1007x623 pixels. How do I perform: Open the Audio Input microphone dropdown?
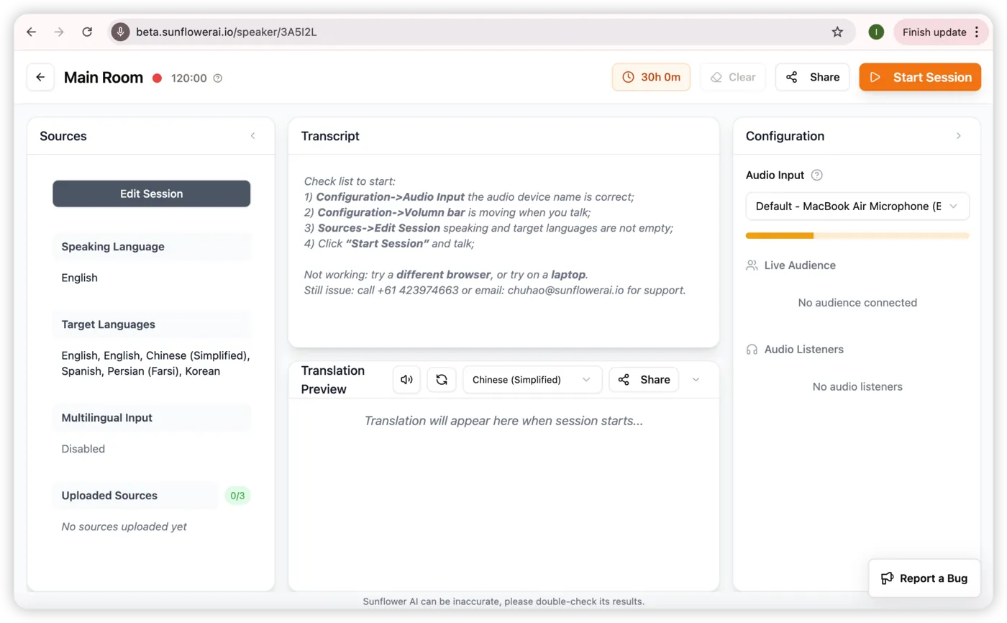[x=857, y=206]
